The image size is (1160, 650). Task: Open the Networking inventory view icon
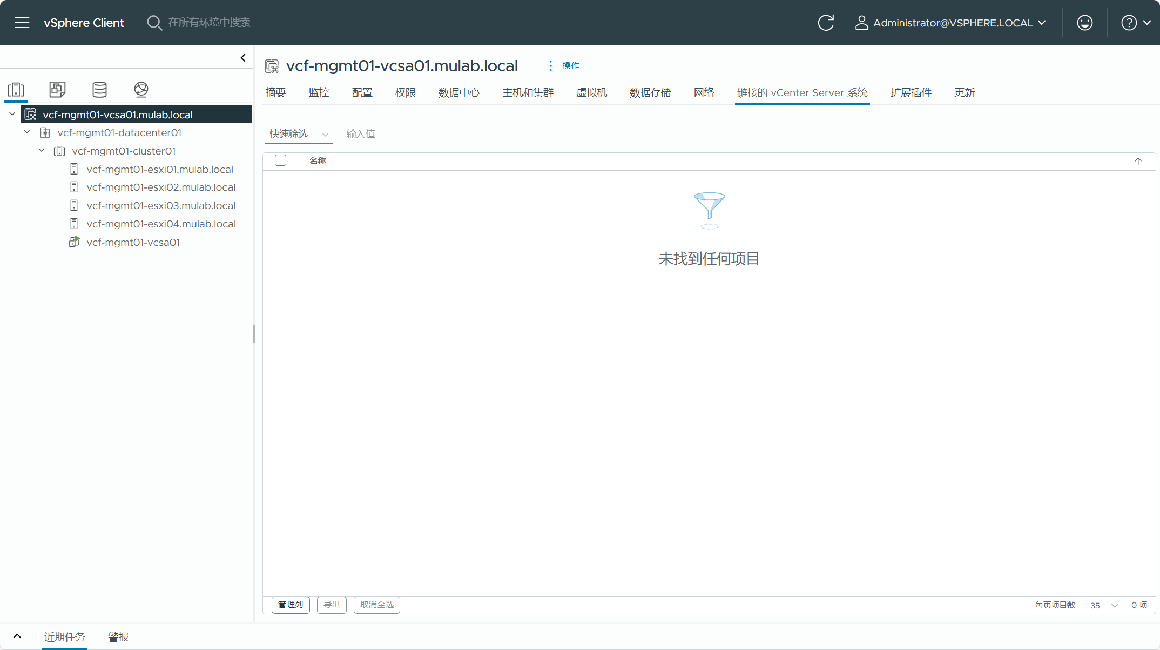(141, 89)
